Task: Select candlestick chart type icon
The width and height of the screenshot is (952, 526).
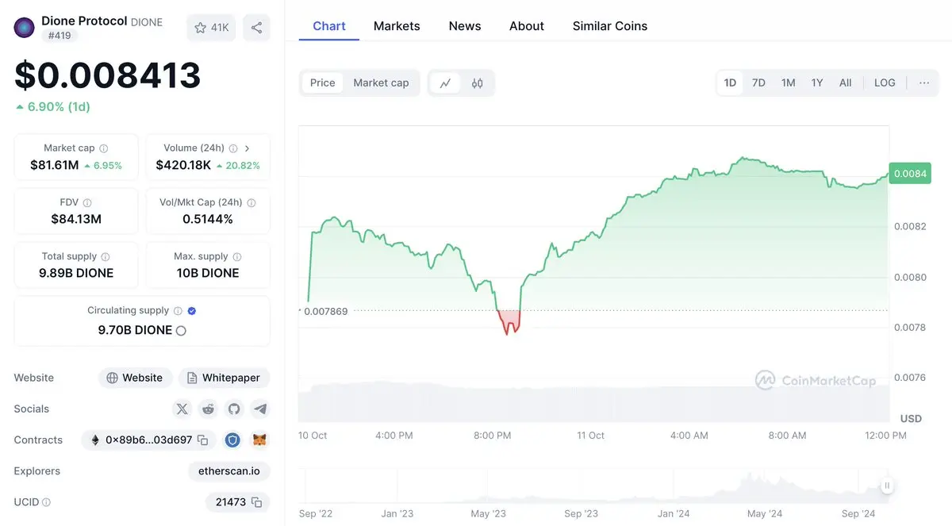Action: [x=477, y=83]
